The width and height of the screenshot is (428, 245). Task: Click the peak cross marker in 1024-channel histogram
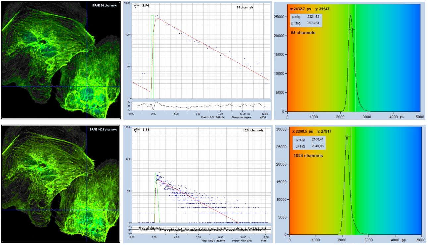[347, 137]
